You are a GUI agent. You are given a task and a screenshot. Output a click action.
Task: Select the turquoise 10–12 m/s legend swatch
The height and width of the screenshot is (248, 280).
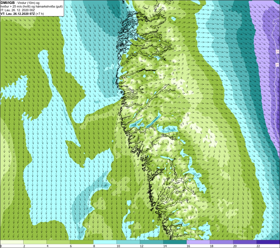128,242
